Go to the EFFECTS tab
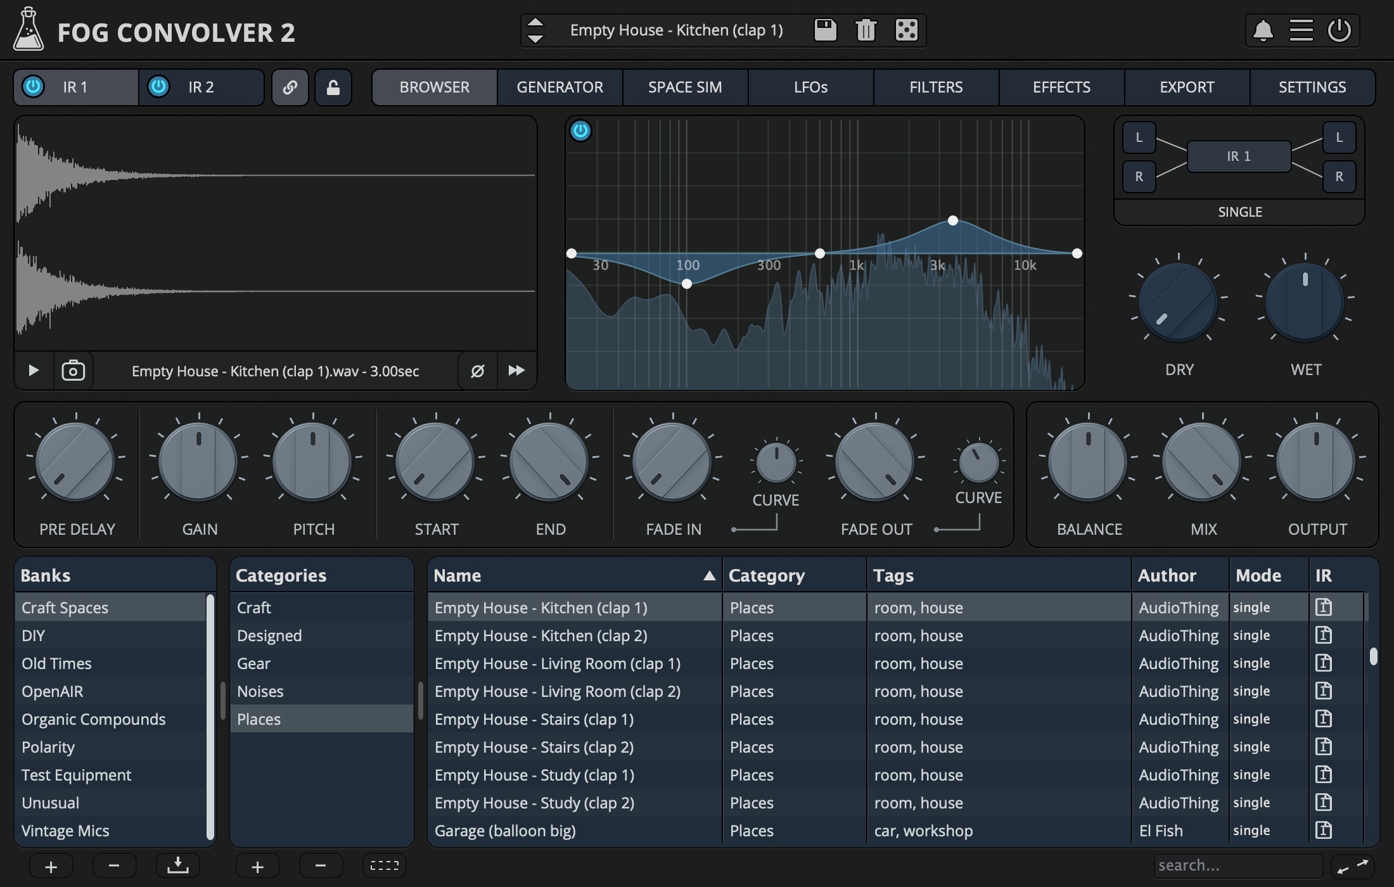 pos(1061,87)
